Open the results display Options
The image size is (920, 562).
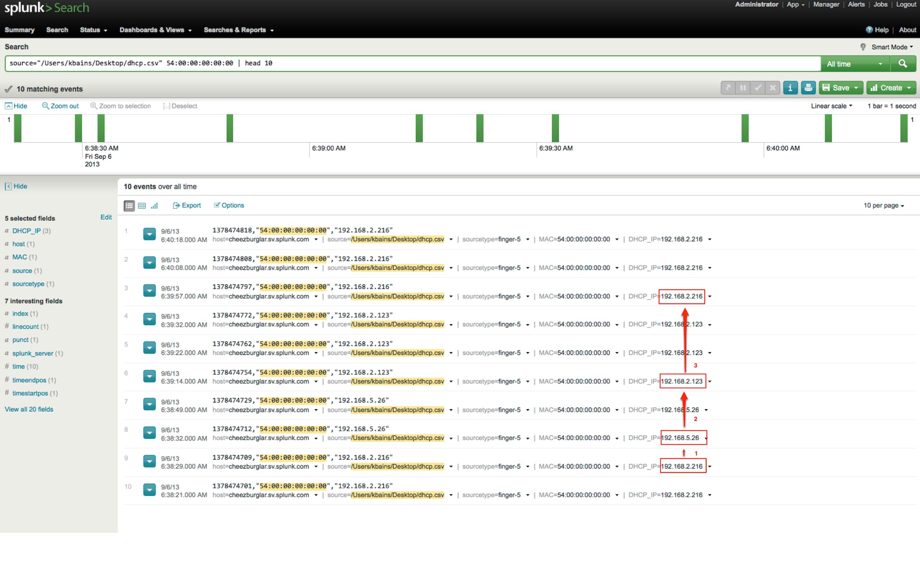229,205
